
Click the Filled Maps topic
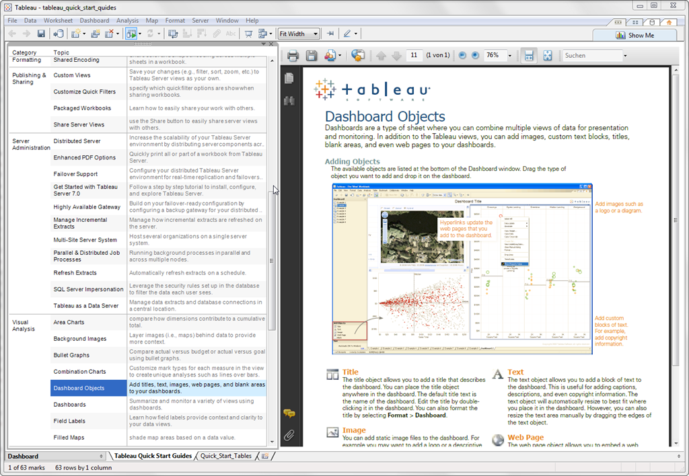69,438
